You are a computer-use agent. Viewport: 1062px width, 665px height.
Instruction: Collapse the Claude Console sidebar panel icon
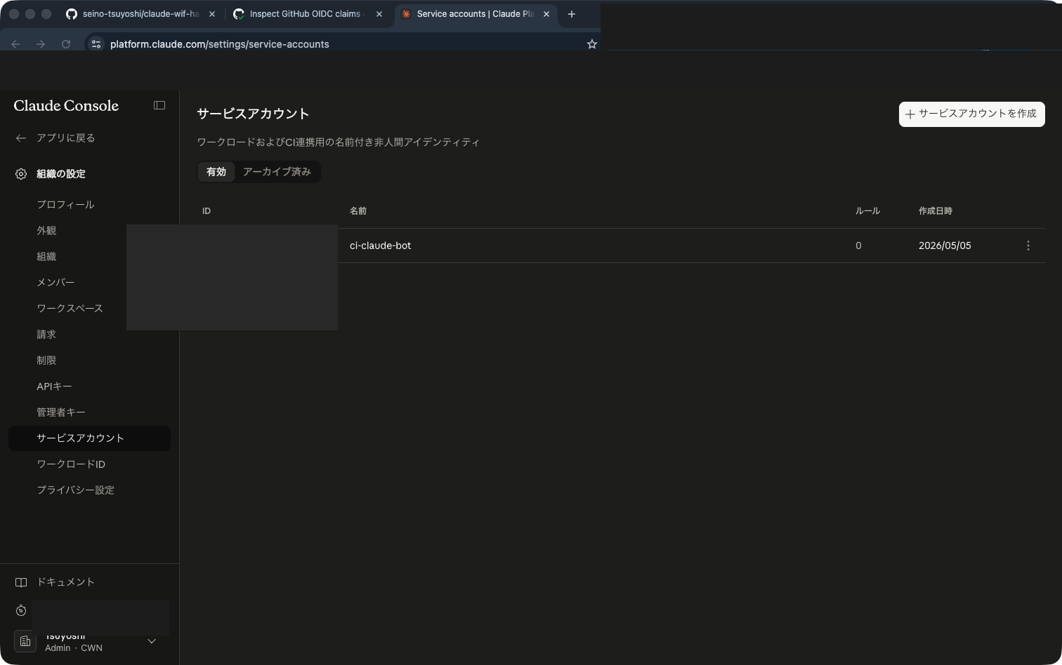(159, 105)
